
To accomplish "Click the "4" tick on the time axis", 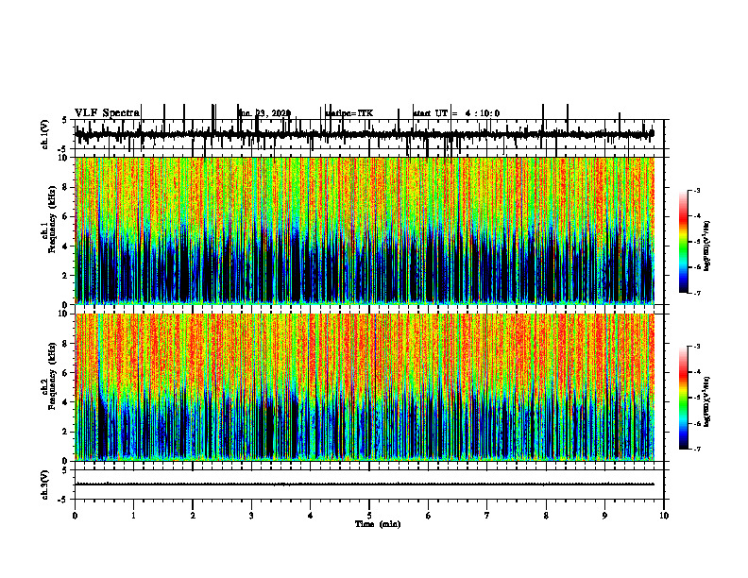I will point(311,516).
